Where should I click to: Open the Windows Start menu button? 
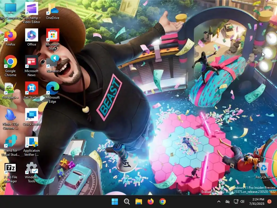115,201
